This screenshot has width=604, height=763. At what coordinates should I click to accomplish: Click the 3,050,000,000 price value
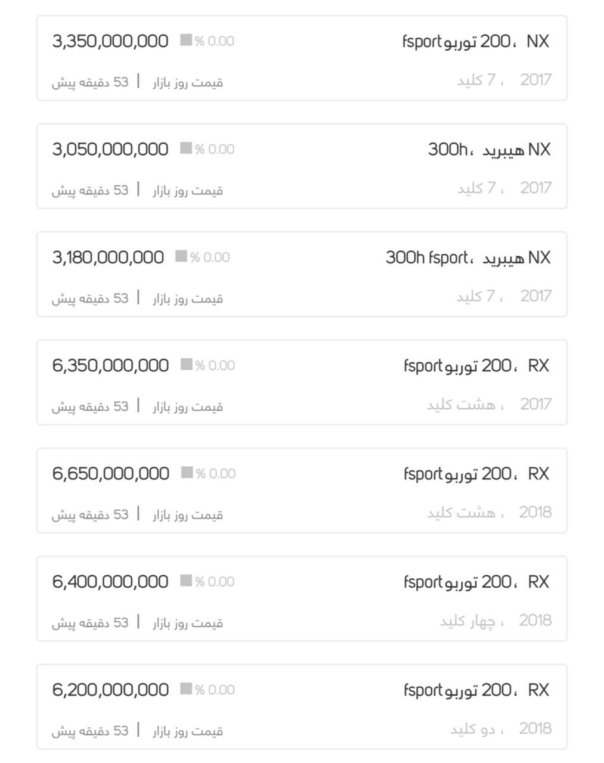110,149
